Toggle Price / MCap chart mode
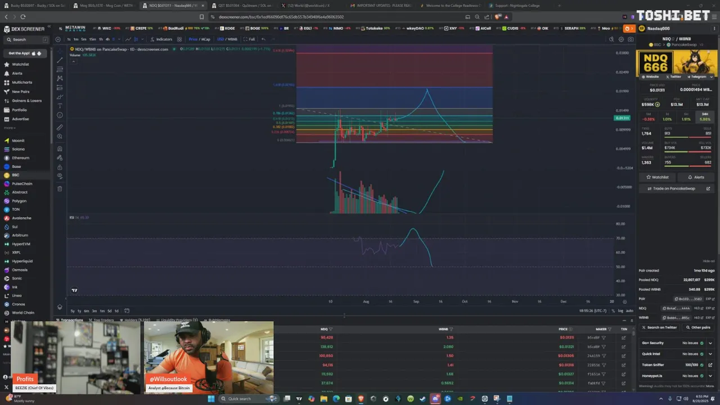This screenshot has height=405, width=720. click(200, 39)
